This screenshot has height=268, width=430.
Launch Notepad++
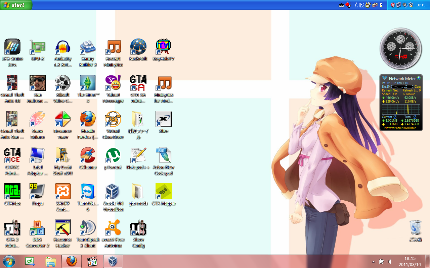138,158
